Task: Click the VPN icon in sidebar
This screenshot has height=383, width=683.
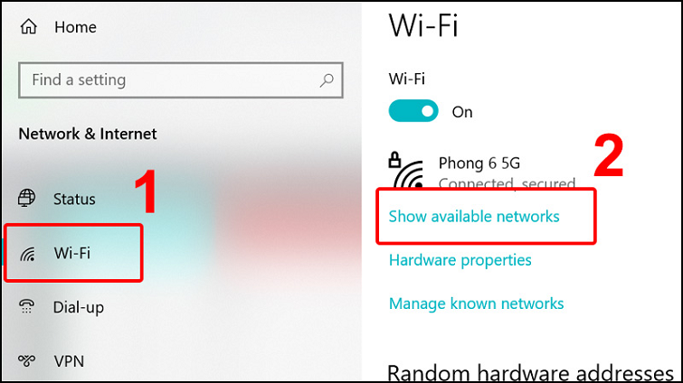Action: pyautogui.click(x=26, y=360)
